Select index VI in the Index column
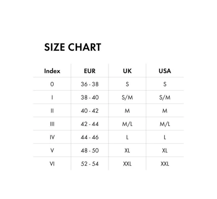 (x=52, y=164)
